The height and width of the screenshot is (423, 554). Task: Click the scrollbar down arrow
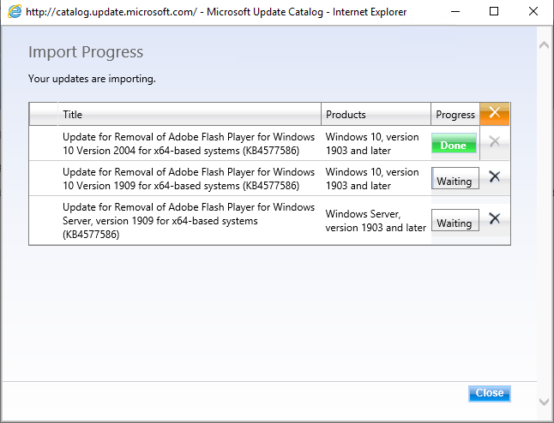(544, 402)
